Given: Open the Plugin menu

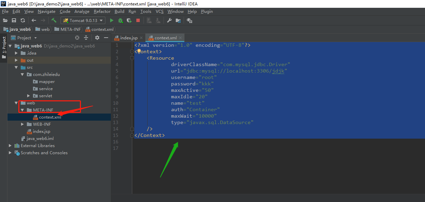Looking at the screenshot, I should coord(207,11).
